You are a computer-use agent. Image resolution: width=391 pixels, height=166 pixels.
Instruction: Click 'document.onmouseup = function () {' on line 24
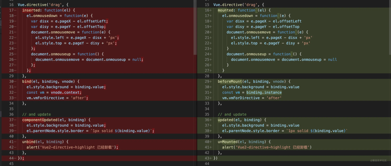(264, 54)
